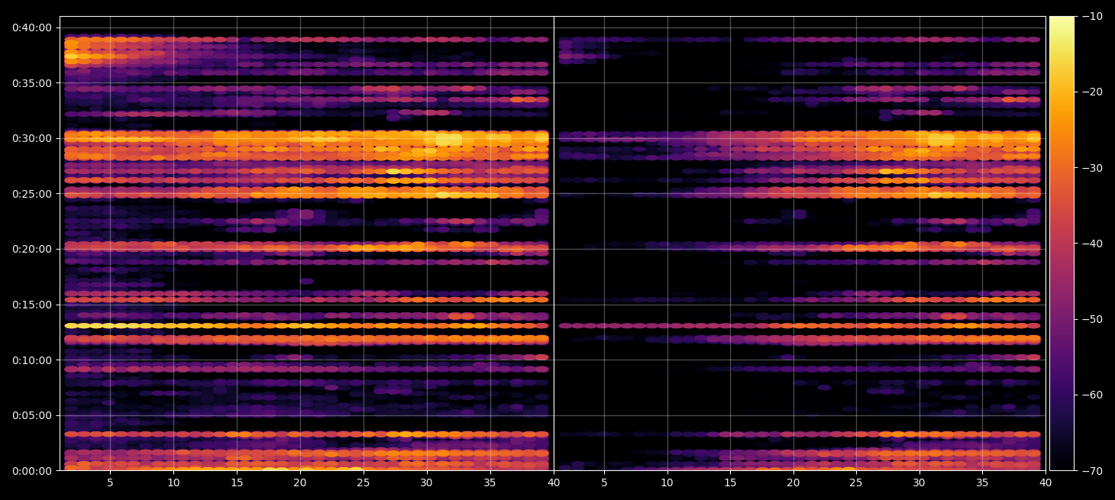Click the 0:00:00 y-axis time label

tap(32, 471)
